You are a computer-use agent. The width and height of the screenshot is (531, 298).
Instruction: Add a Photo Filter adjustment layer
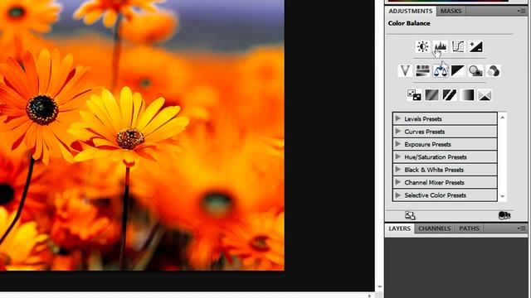tap(475, 70)
